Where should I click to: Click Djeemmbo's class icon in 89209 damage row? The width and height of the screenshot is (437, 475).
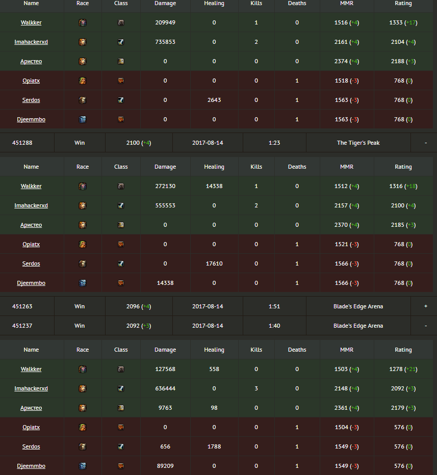coord(121,466)
